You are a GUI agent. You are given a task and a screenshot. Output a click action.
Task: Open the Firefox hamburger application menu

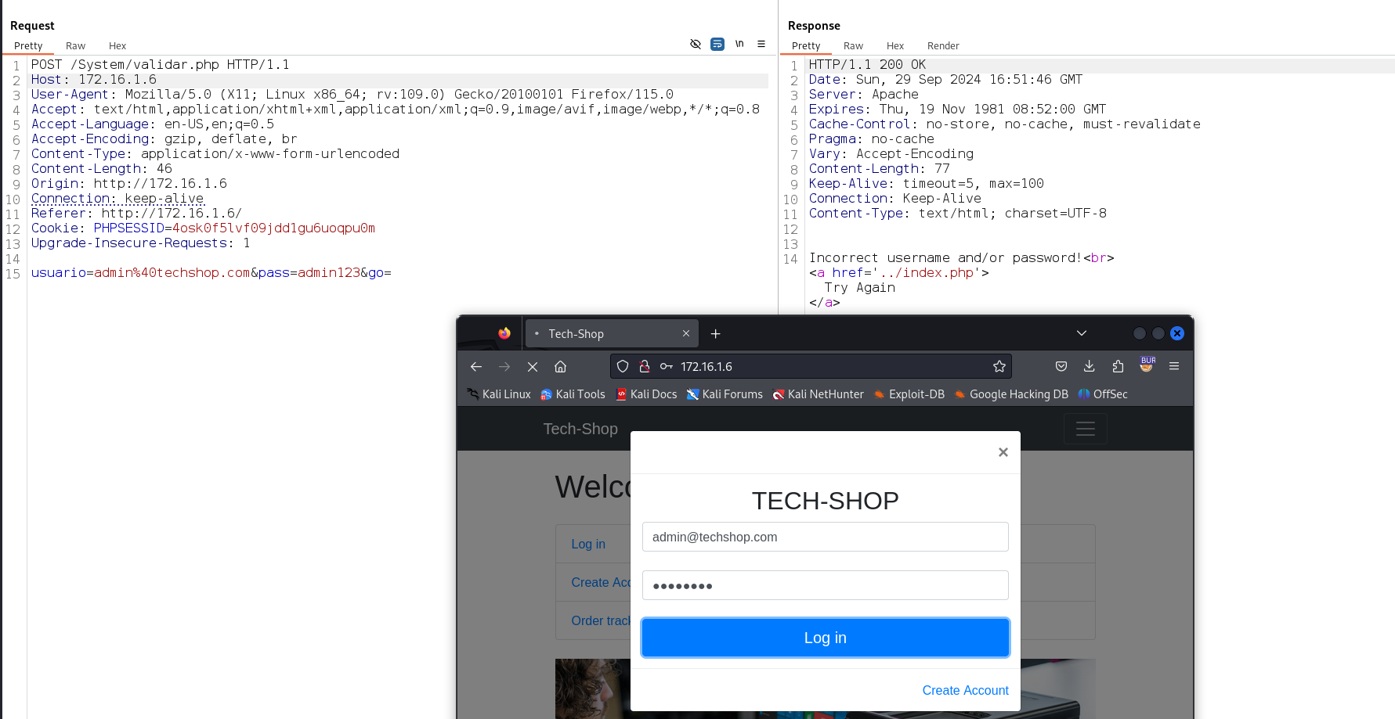point(1174,366)
